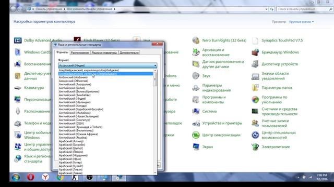Viewport: 334px width, 187px height.
Task: Click the taskbar clock showing 7:06 PM
Action: click(322, 177)
